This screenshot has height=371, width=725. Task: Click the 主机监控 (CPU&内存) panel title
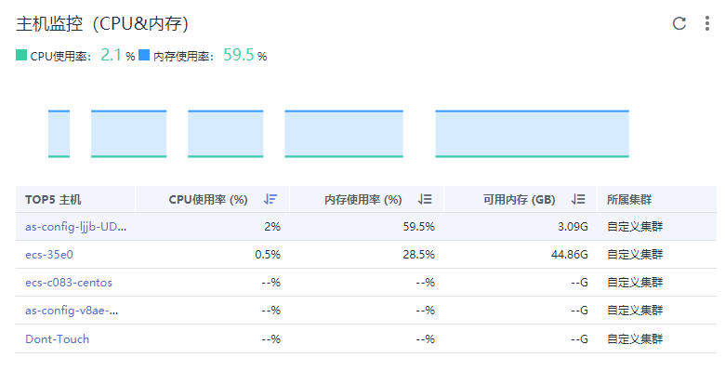(102, 23)
